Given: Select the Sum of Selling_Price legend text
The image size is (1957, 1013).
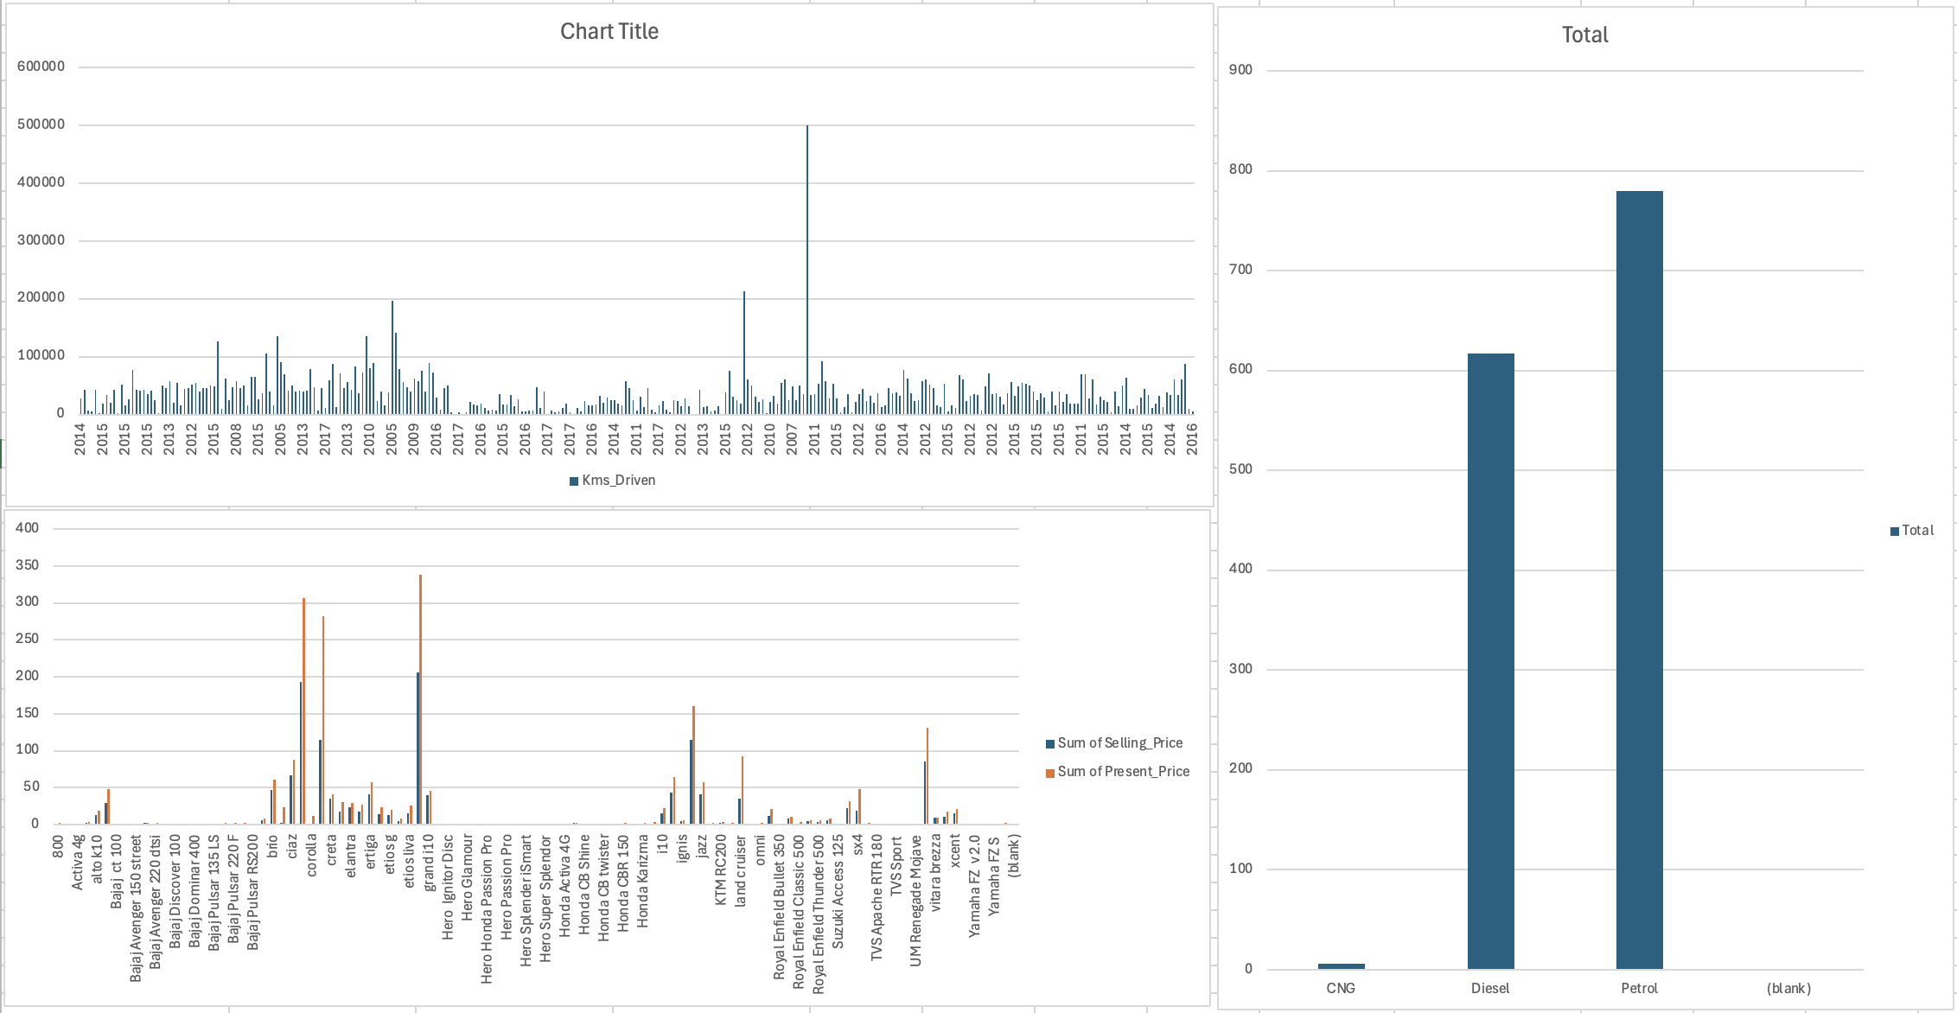Looking at the screenshot, I should pos(1119,743).
